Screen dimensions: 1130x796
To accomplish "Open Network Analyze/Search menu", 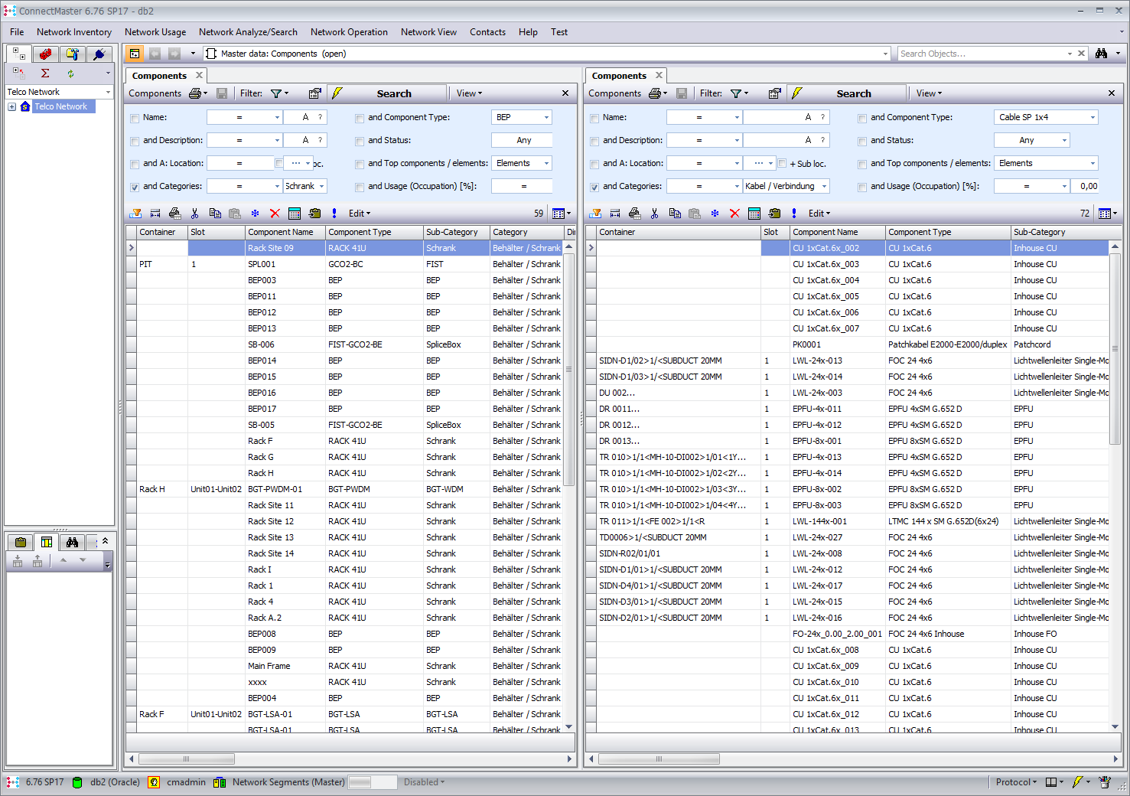I will click(248, 32).
